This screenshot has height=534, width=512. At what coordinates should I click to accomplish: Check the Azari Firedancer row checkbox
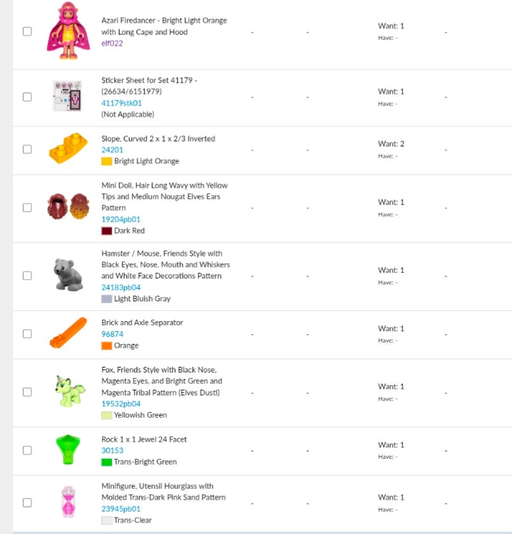pyautogui.click(x=27, y=31)
